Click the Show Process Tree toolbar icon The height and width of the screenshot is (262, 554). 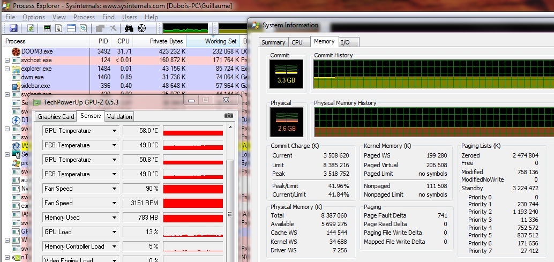[59, 28]
